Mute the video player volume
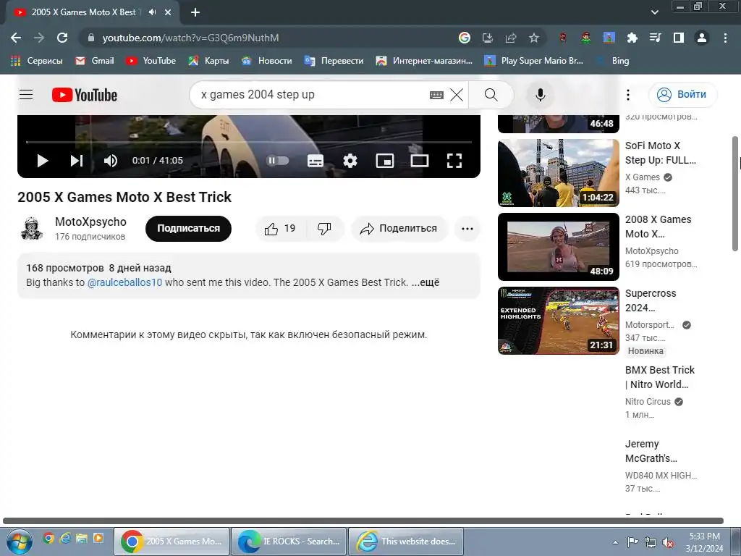This screenshot has width=741, height=556. 111,161
